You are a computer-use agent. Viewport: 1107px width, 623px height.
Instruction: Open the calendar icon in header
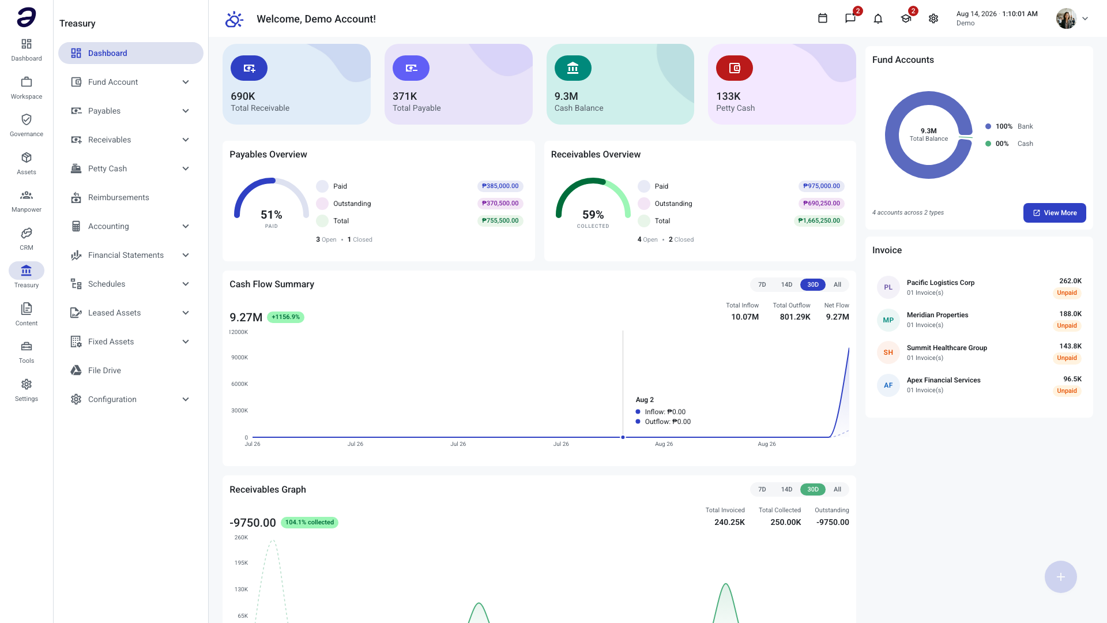(x=823, y=18)
